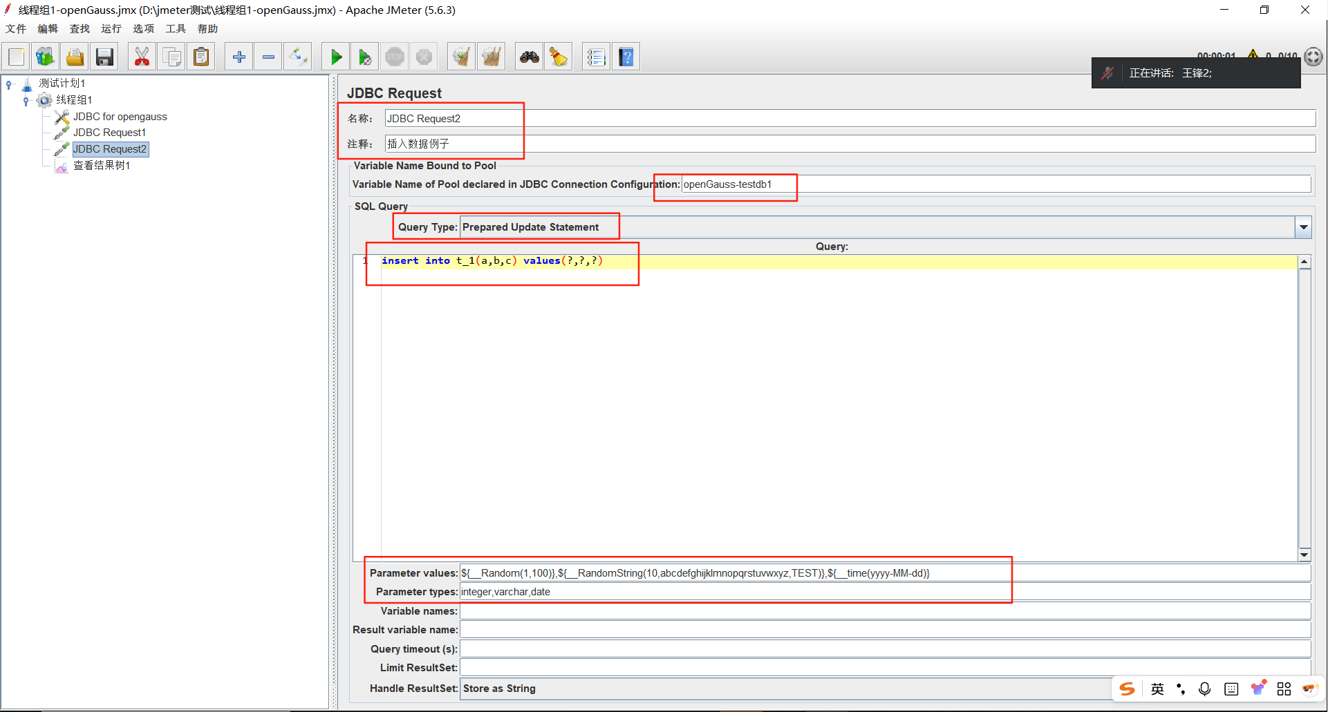Expand all nodes with plus icon

tap(239, 57)
